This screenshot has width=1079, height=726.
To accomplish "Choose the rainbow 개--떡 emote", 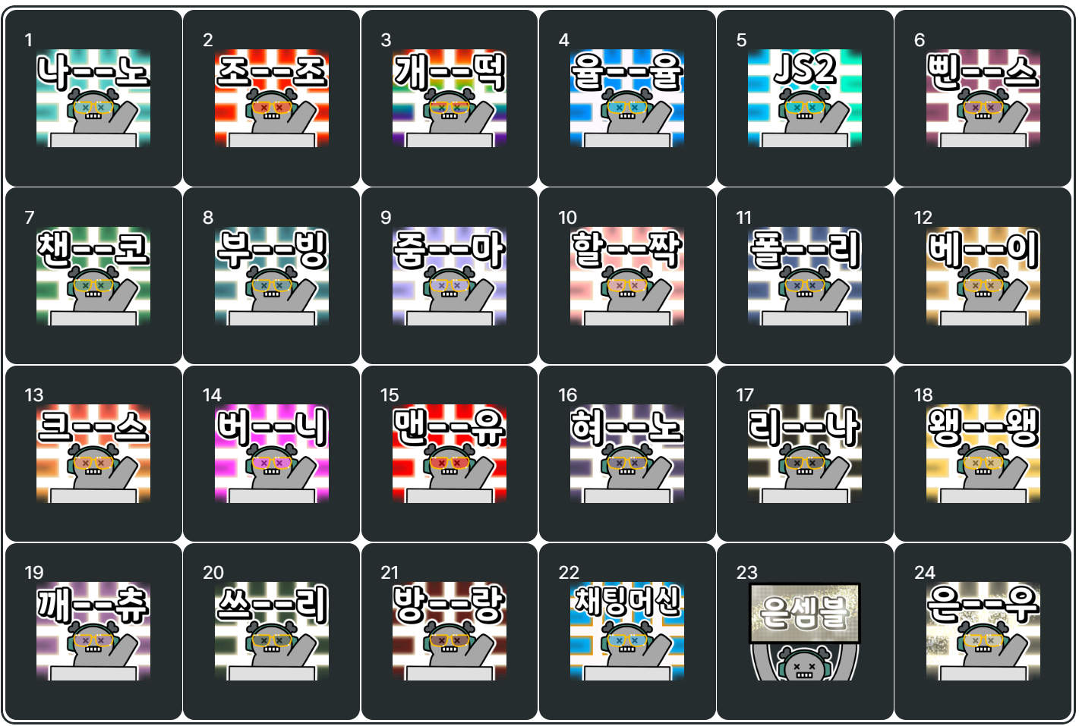I will click(x=450, y=98).
